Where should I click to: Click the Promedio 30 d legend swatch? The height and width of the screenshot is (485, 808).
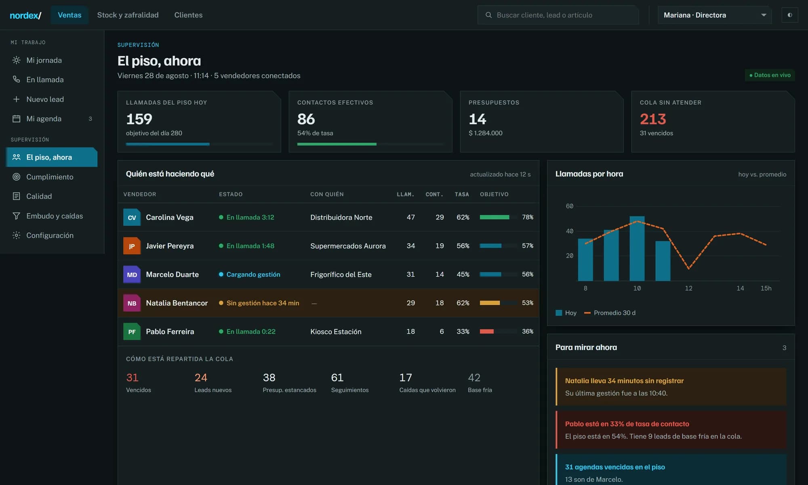pos(587,313)
